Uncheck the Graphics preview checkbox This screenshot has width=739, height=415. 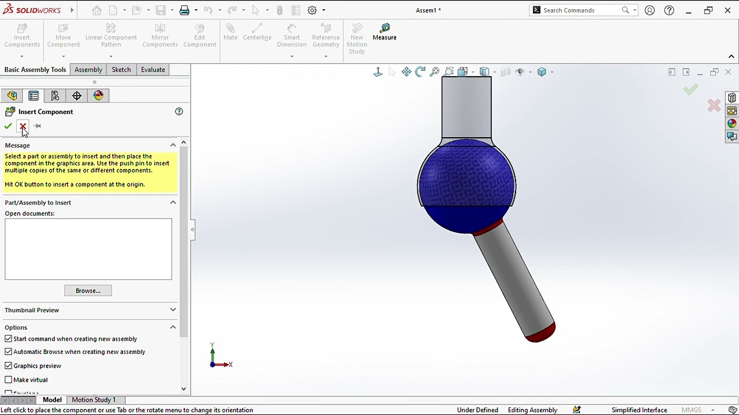9,365
